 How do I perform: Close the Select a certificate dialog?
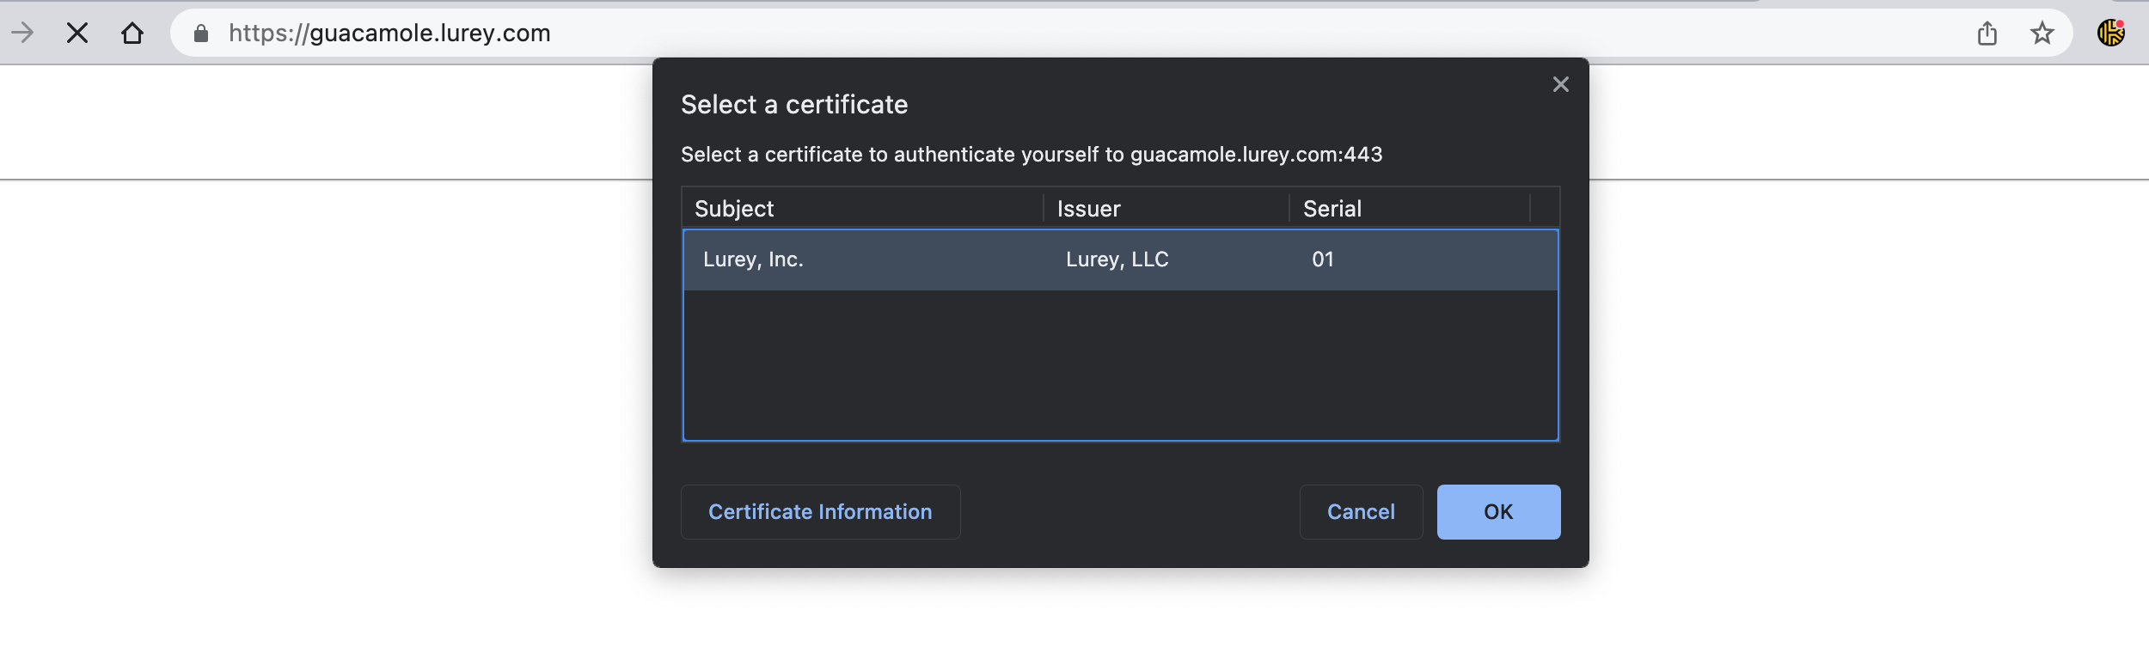tap(1560, 84)
